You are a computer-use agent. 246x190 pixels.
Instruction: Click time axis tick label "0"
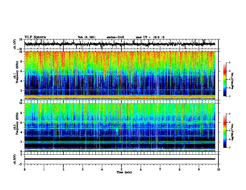tap(25, 170)
